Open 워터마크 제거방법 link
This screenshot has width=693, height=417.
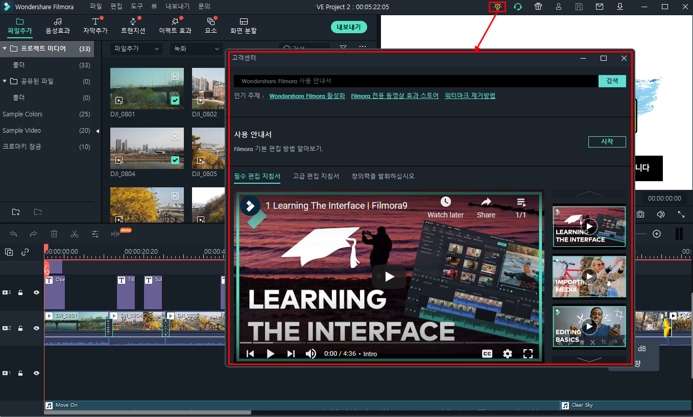(x=470, y=96)
